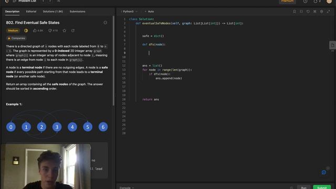Open the notes side tab icon

click(x=332, y=45)
